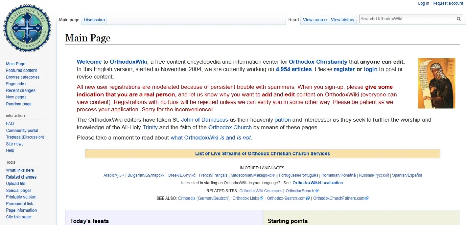Open OrthodoxSearch external link
The width and height of the screenshot is (466, 225).
[302, 191]
